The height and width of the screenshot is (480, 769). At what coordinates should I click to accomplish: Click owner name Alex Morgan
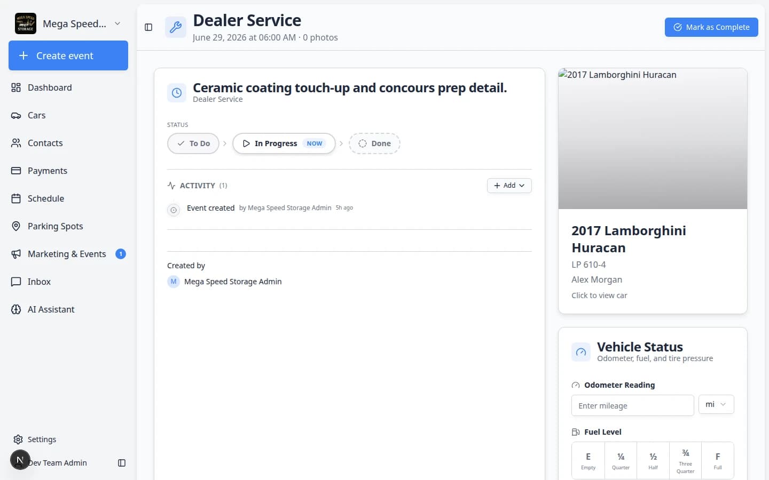pyautogui.click(x=597, y=279)
